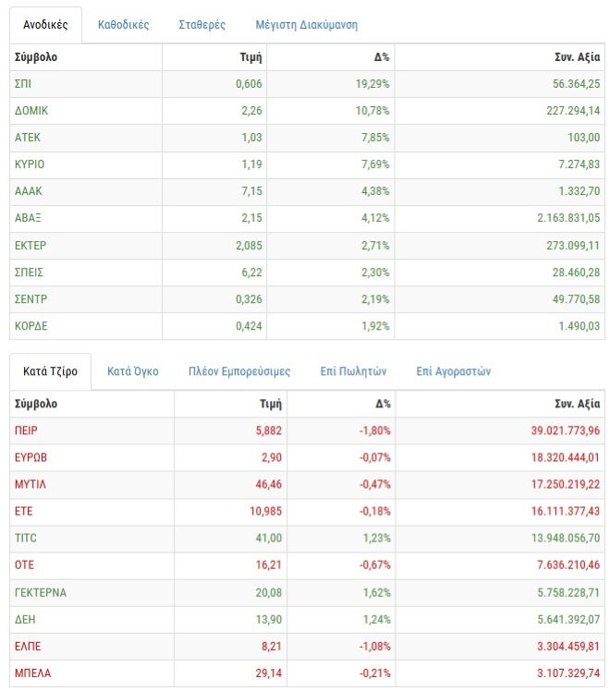The height and width of the screenshot is (691, 610).
Task: Show the Επί Πωλητών tab
Action: (353, 371)
